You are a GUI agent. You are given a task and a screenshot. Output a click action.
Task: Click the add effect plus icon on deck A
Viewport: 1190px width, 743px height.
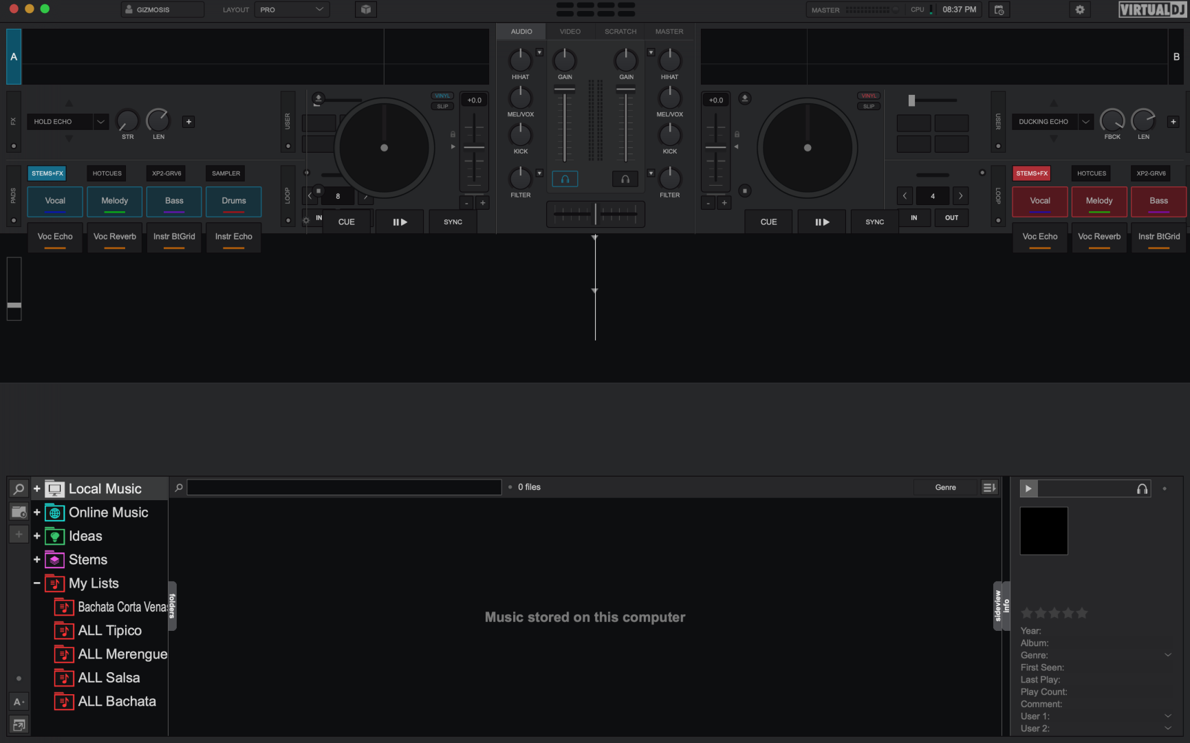pyautogui.click(x=188, y=122)
